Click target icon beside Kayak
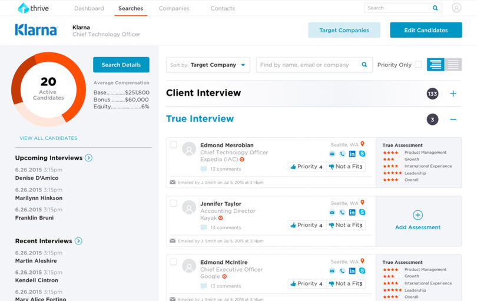This screenshot has height=301, width=477. coord(221,218)
